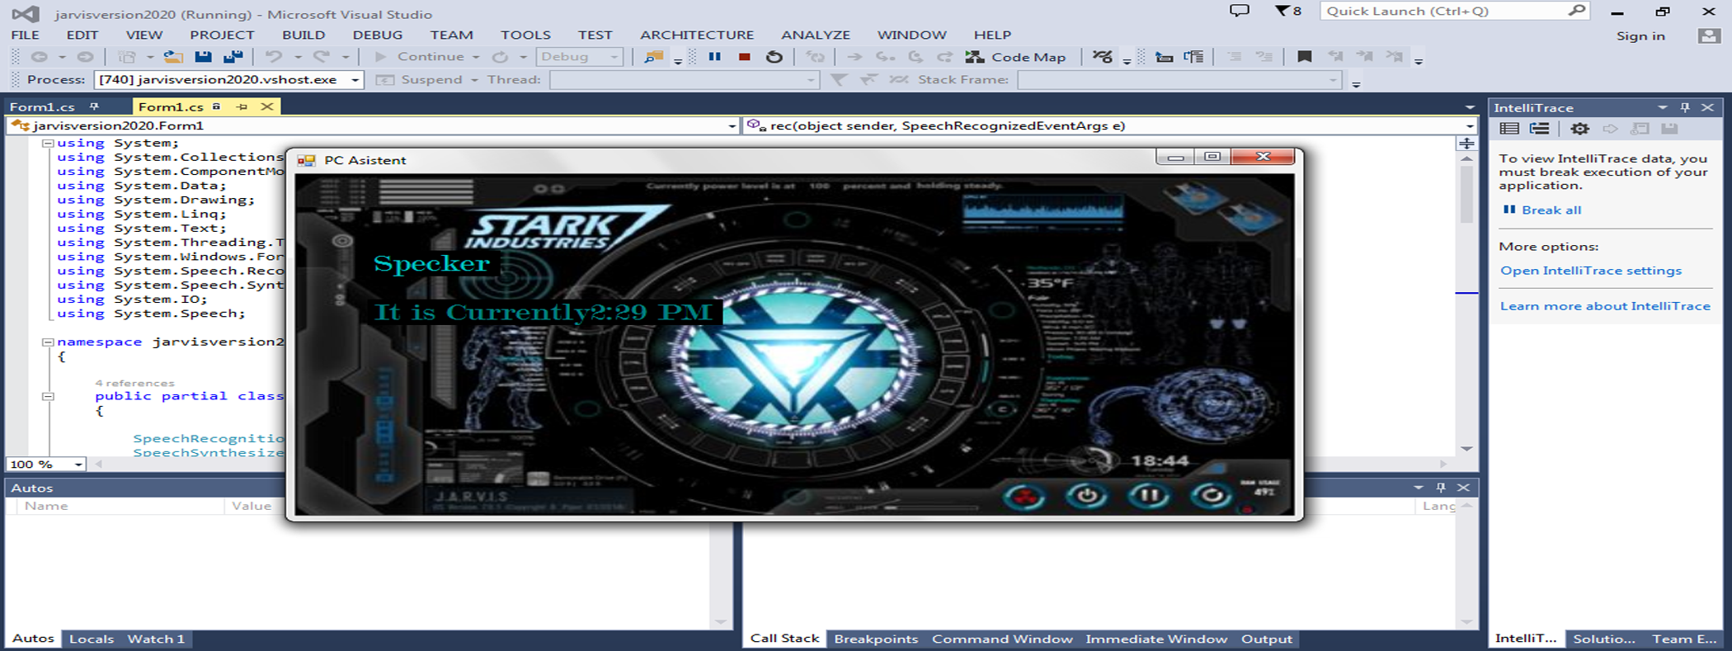The width and height of the screenshot is (1732, 651).
Task: Stop debugging with red square icon
Action: click(744, 57)
